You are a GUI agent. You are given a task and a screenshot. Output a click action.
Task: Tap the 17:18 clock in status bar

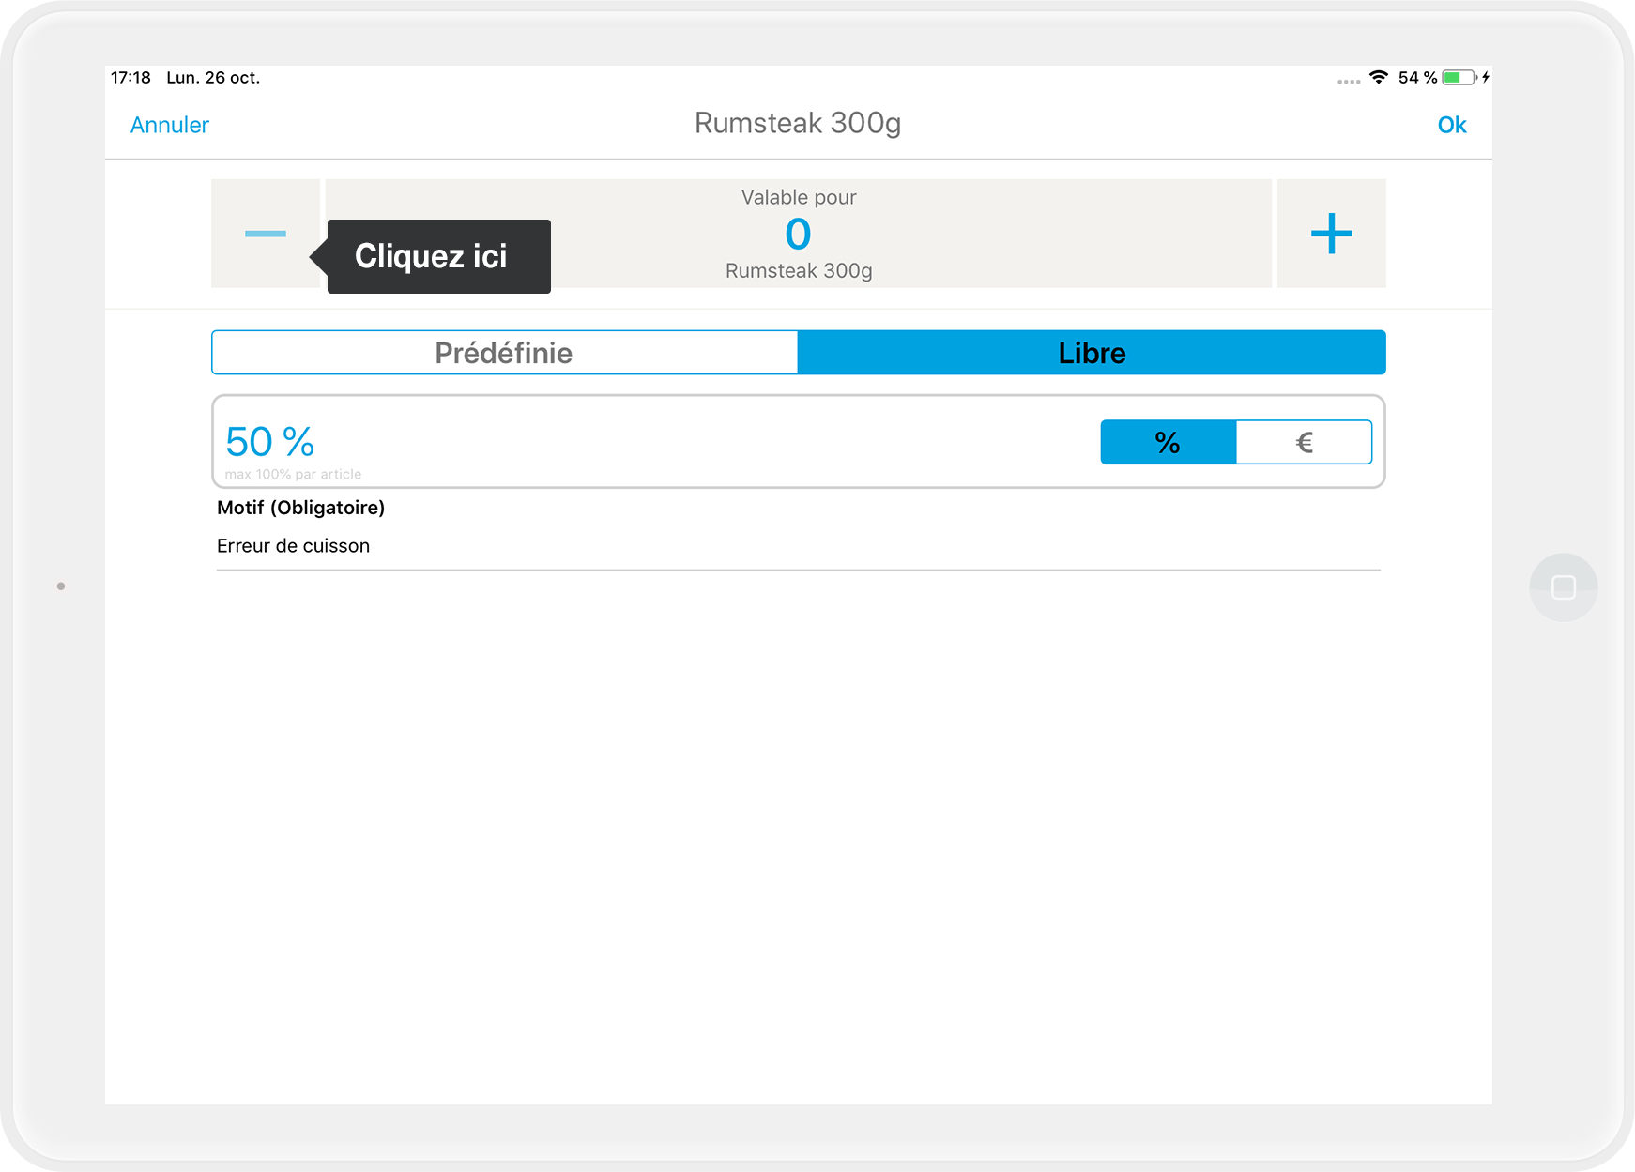(x=130, y=78)
